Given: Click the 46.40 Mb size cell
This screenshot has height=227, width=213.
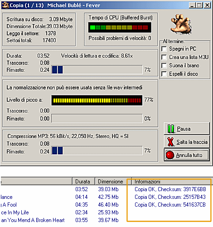Looking at the screenshot, I should coord(108,205).
